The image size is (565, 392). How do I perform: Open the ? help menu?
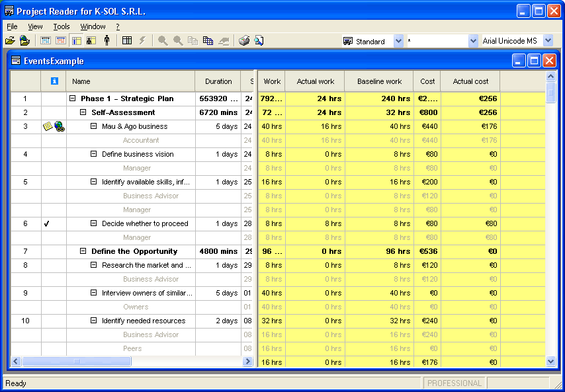tap(118, 26)
